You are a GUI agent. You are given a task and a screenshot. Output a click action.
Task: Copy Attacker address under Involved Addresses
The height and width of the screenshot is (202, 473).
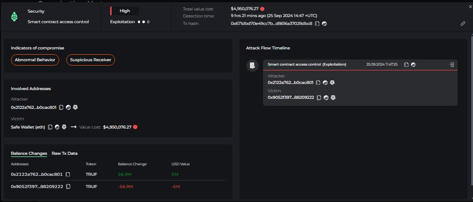61,108
